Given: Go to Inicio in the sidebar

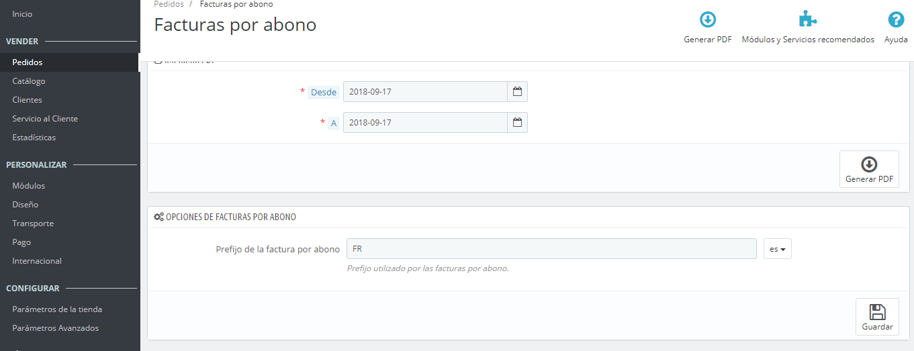Looking at the screenshot, I should 22,14.
